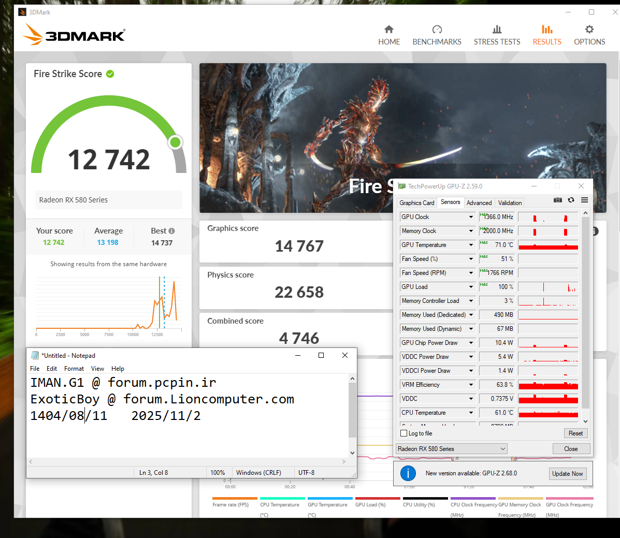This screenshot has width=620, height=538.
Task: Open Benchmarks gauge icon
Action: click(x=437, y=30)
